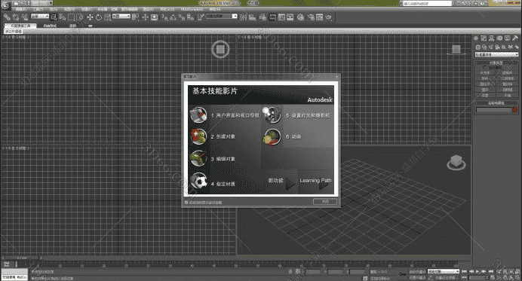Select the Select and Link tool
This screenshot has height=281, width=522.
click(x=7, y=17)
